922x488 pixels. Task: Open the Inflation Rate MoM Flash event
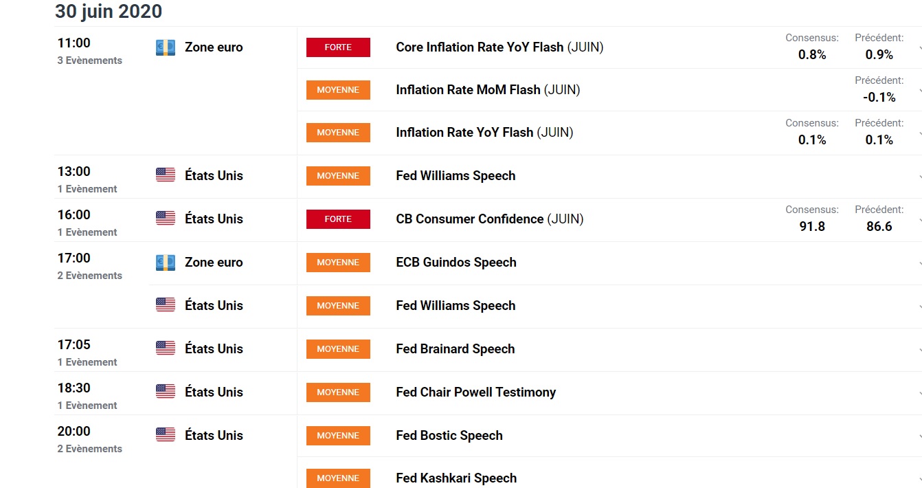488,89
